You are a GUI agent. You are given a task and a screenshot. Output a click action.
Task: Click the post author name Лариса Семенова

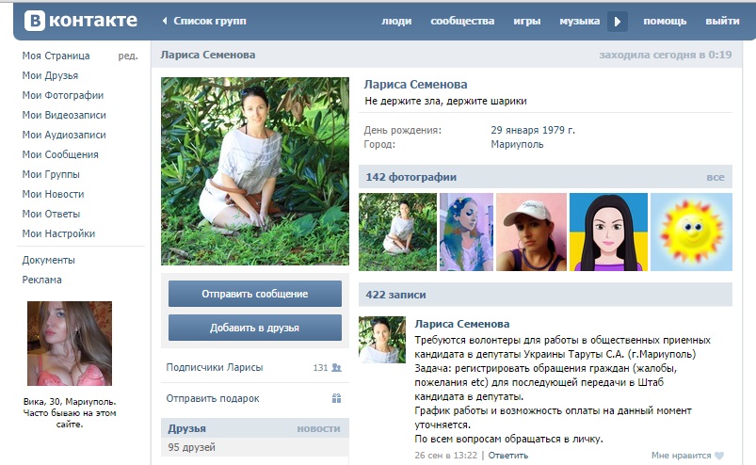click(x=462, y=324)
